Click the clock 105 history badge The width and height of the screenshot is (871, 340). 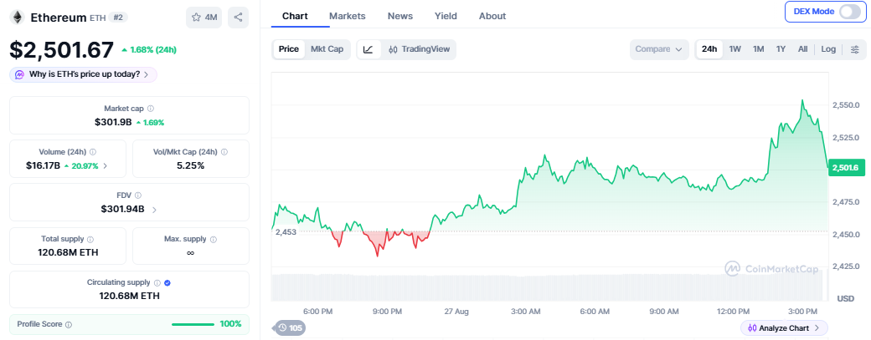pyautogui.click(x=290, y=328)
